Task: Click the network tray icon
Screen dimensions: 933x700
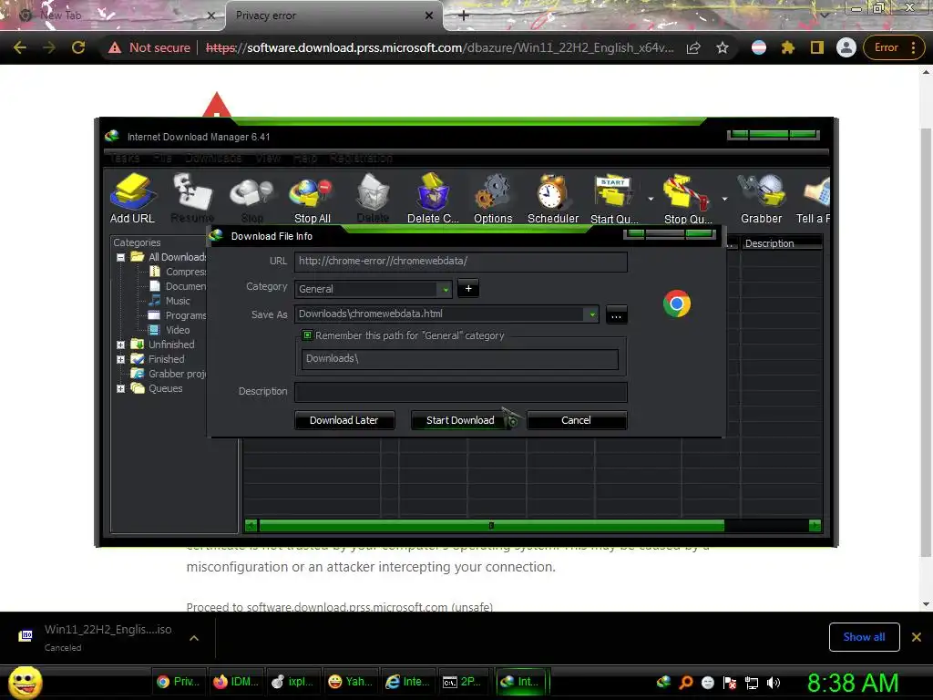Action: (752, 683)
